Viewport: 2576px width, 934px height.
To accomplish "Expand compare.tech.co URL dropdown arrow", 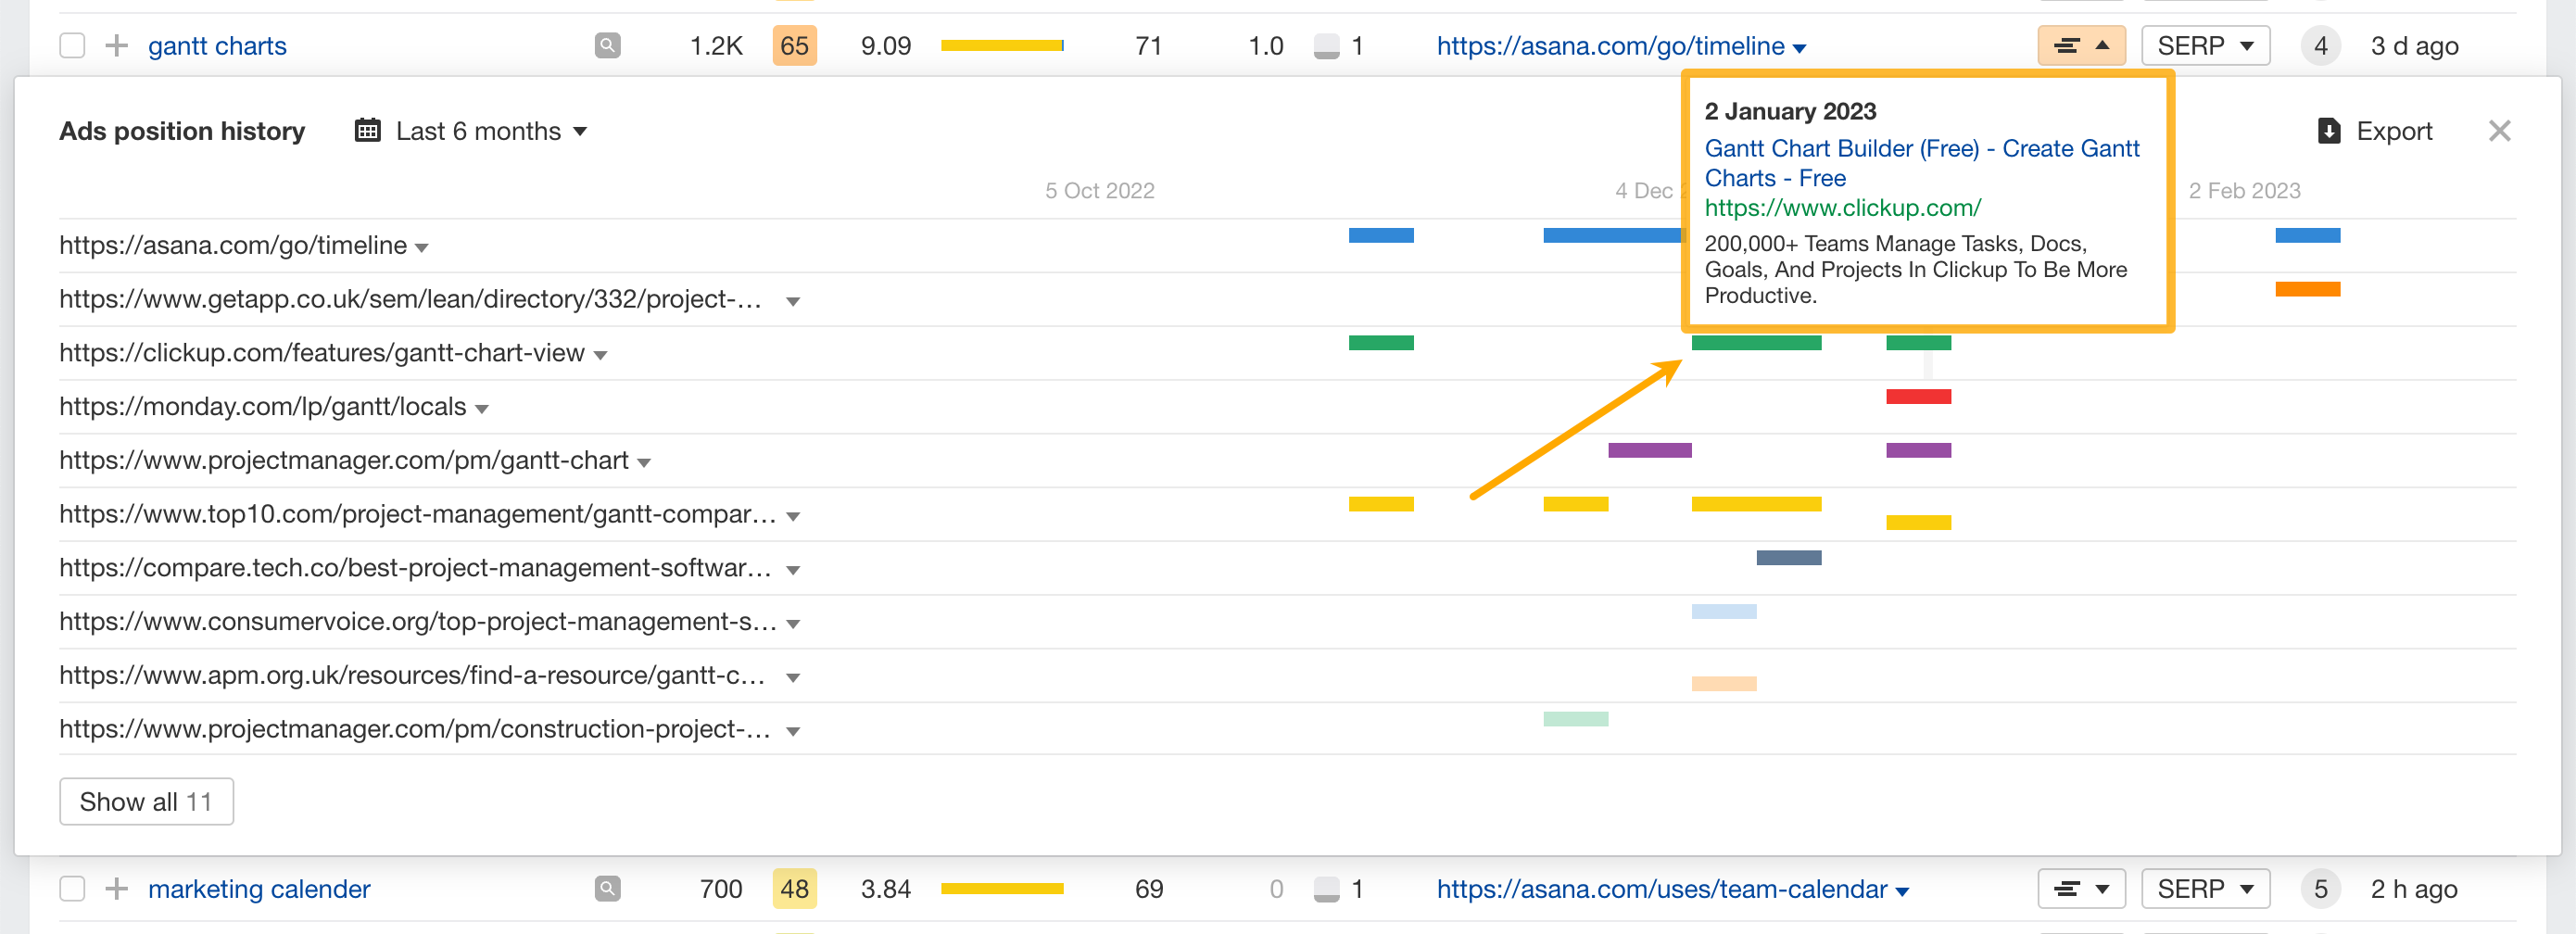I will coord(793,571).
